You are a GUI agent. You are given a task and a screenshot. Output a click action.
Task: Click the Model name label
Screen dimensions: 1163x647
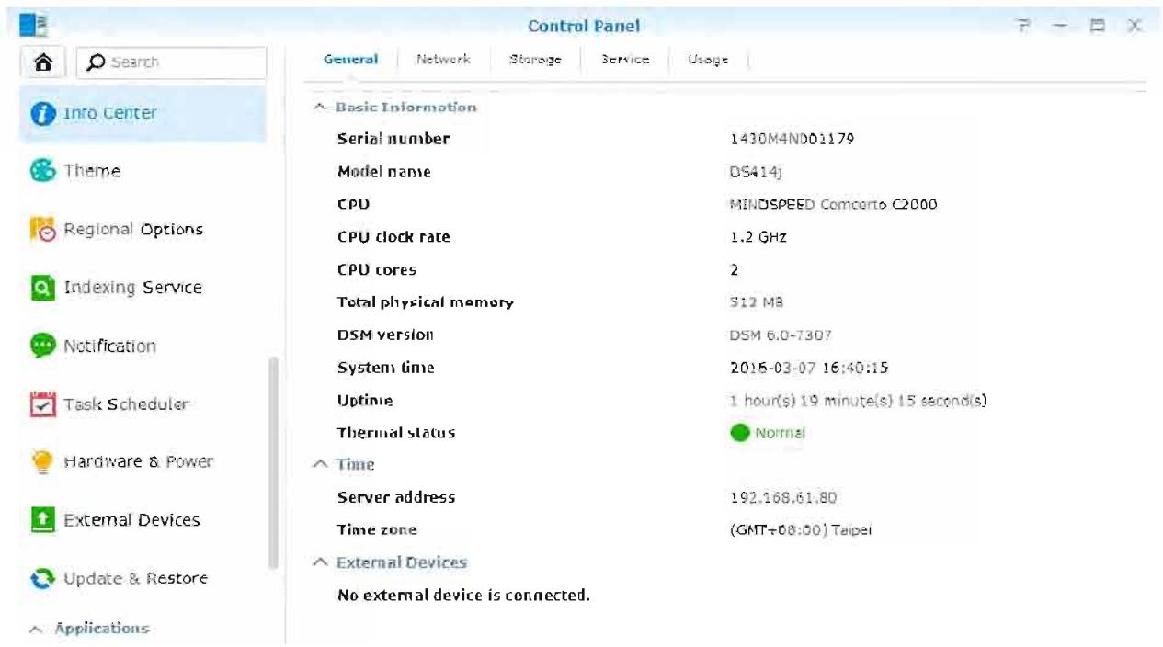tap(384, 172)
